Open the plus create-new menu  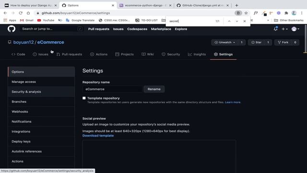[284, 29]
